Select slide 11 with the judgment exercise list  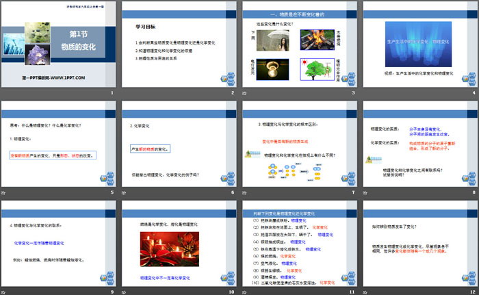pyautogui.click(x=298, y=245)
